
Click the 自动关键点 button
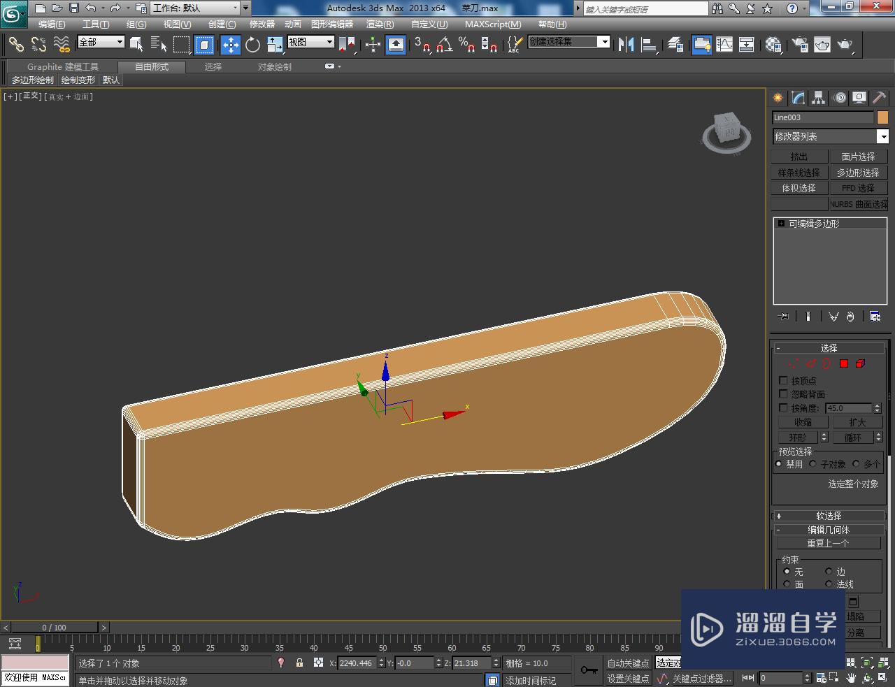coord(628,663)
